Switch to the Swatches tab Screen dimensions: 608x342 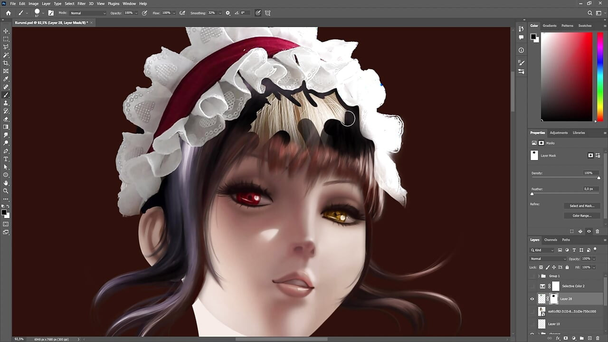click(x=585, y=26)
